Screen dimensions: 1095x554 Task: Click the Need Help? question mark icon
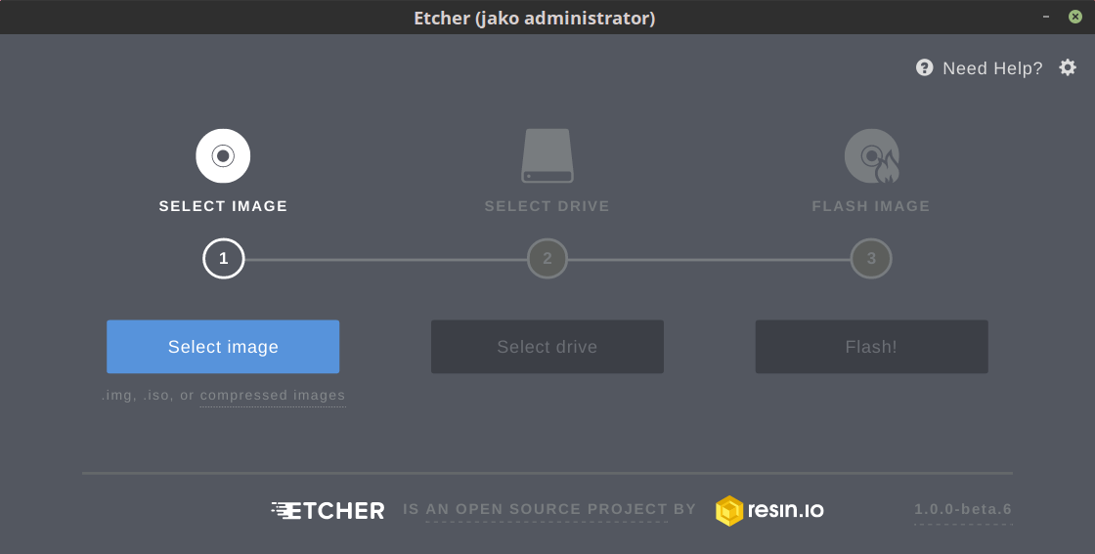[925, 67]
